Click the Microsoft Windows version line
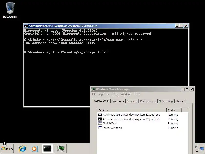The height and width of the screenshot is (154, 205). (x=61, y=31)
